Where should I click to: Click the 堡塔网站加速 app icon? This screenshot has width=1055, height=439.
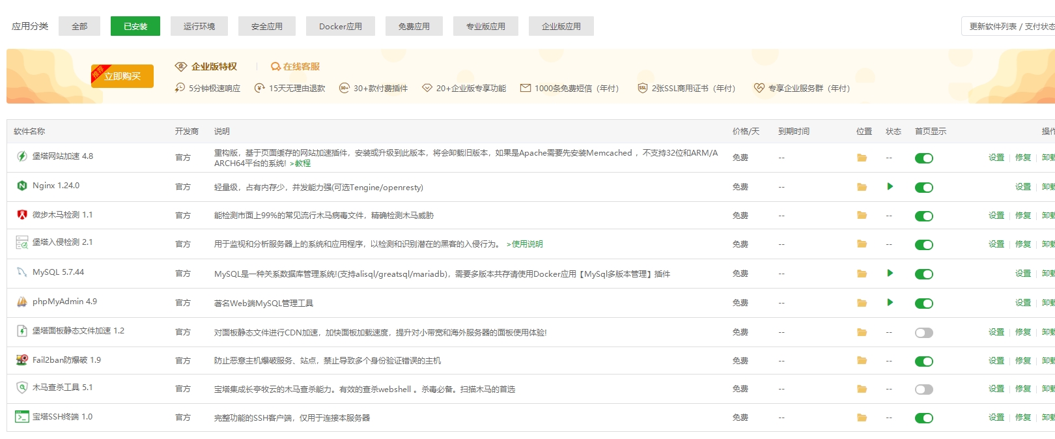click(x=22, y=156)
